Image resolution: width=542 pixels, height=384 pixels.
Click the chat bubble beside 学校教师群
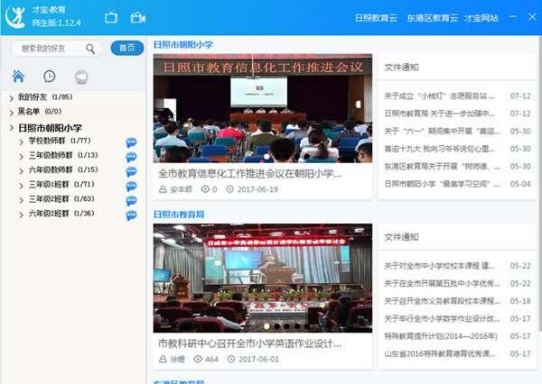(x=132, y=142)
